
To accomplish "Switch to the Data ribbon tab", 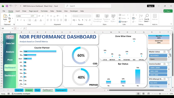I will tap(52, 11).
